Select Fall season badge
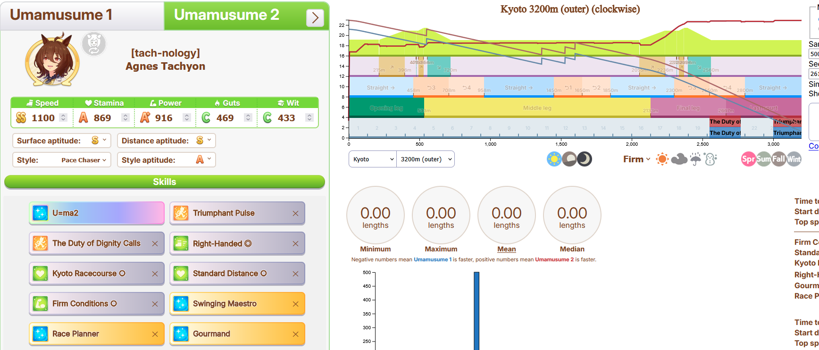The width and height of the screenshot is (819, 350). coord(778,159)
